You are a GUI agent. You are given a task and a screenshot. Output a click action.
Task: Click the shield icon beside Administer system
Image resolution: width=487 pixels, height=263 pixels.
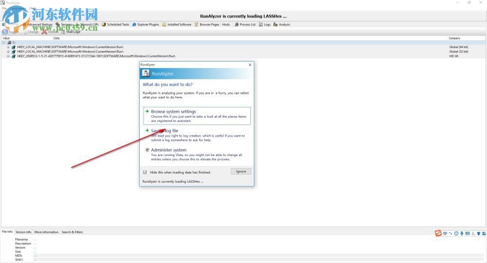(x=147, y=150)
